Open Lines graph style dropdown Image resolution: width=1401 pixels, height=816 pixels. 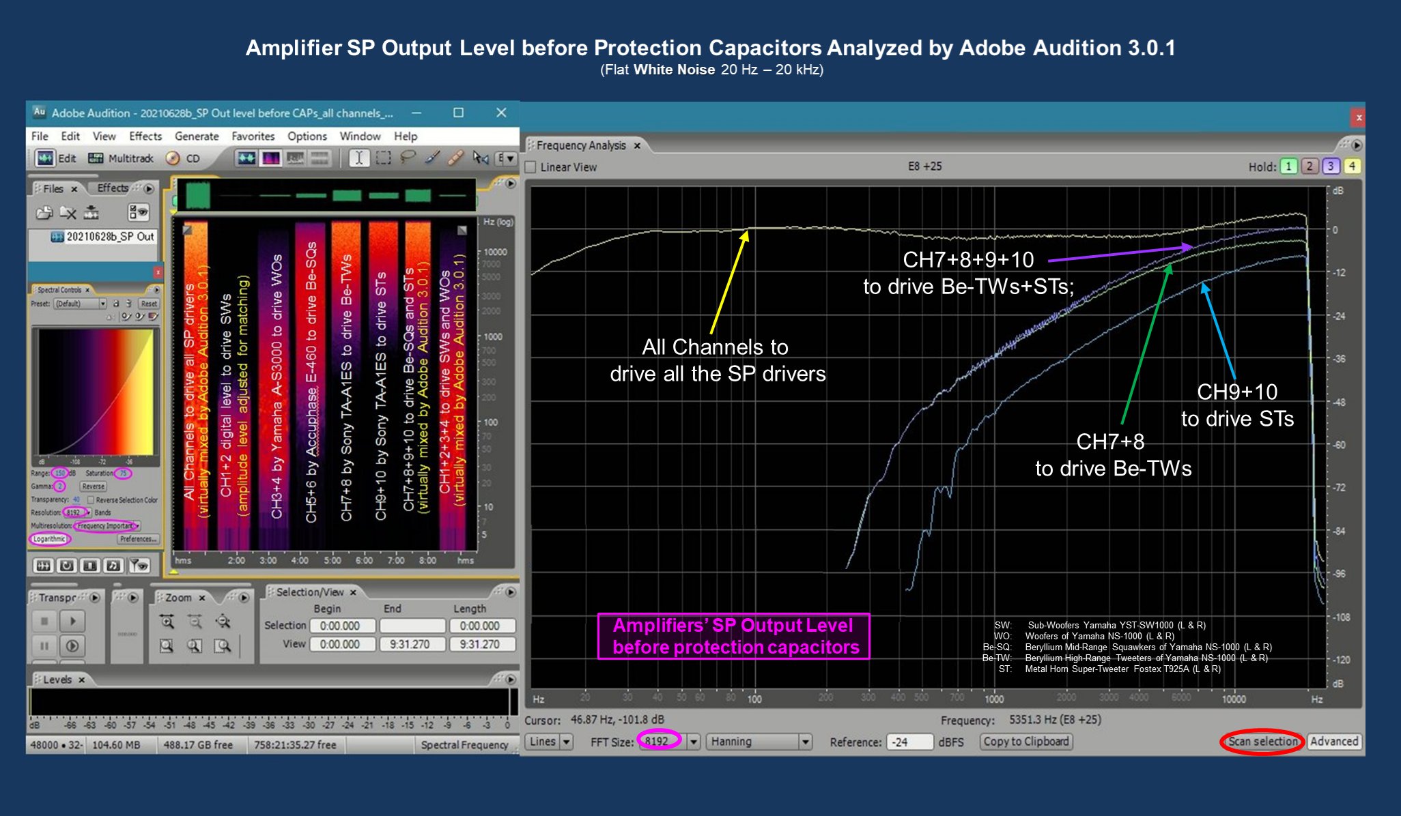(550, 742)
